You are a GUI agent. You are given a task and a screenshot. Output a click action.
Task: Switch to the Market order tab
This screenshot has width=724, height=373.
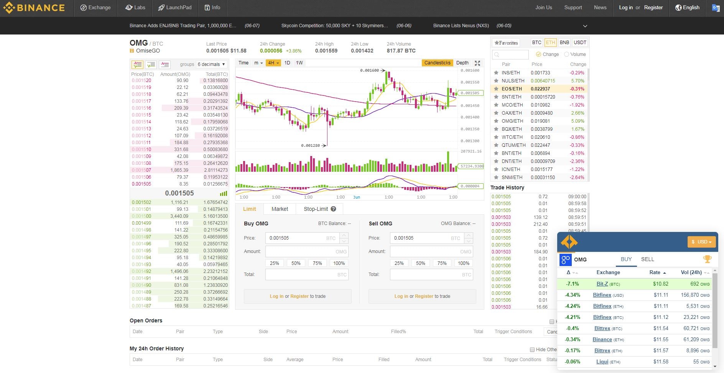coord(280,209)
